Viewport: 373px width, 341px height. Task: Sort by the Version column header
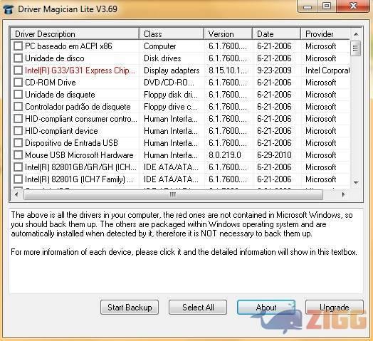coord(228,33)
